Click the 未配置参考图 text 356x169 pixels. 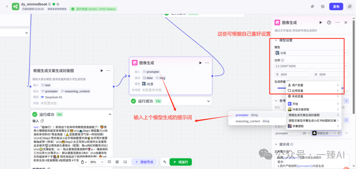(152, 90)
